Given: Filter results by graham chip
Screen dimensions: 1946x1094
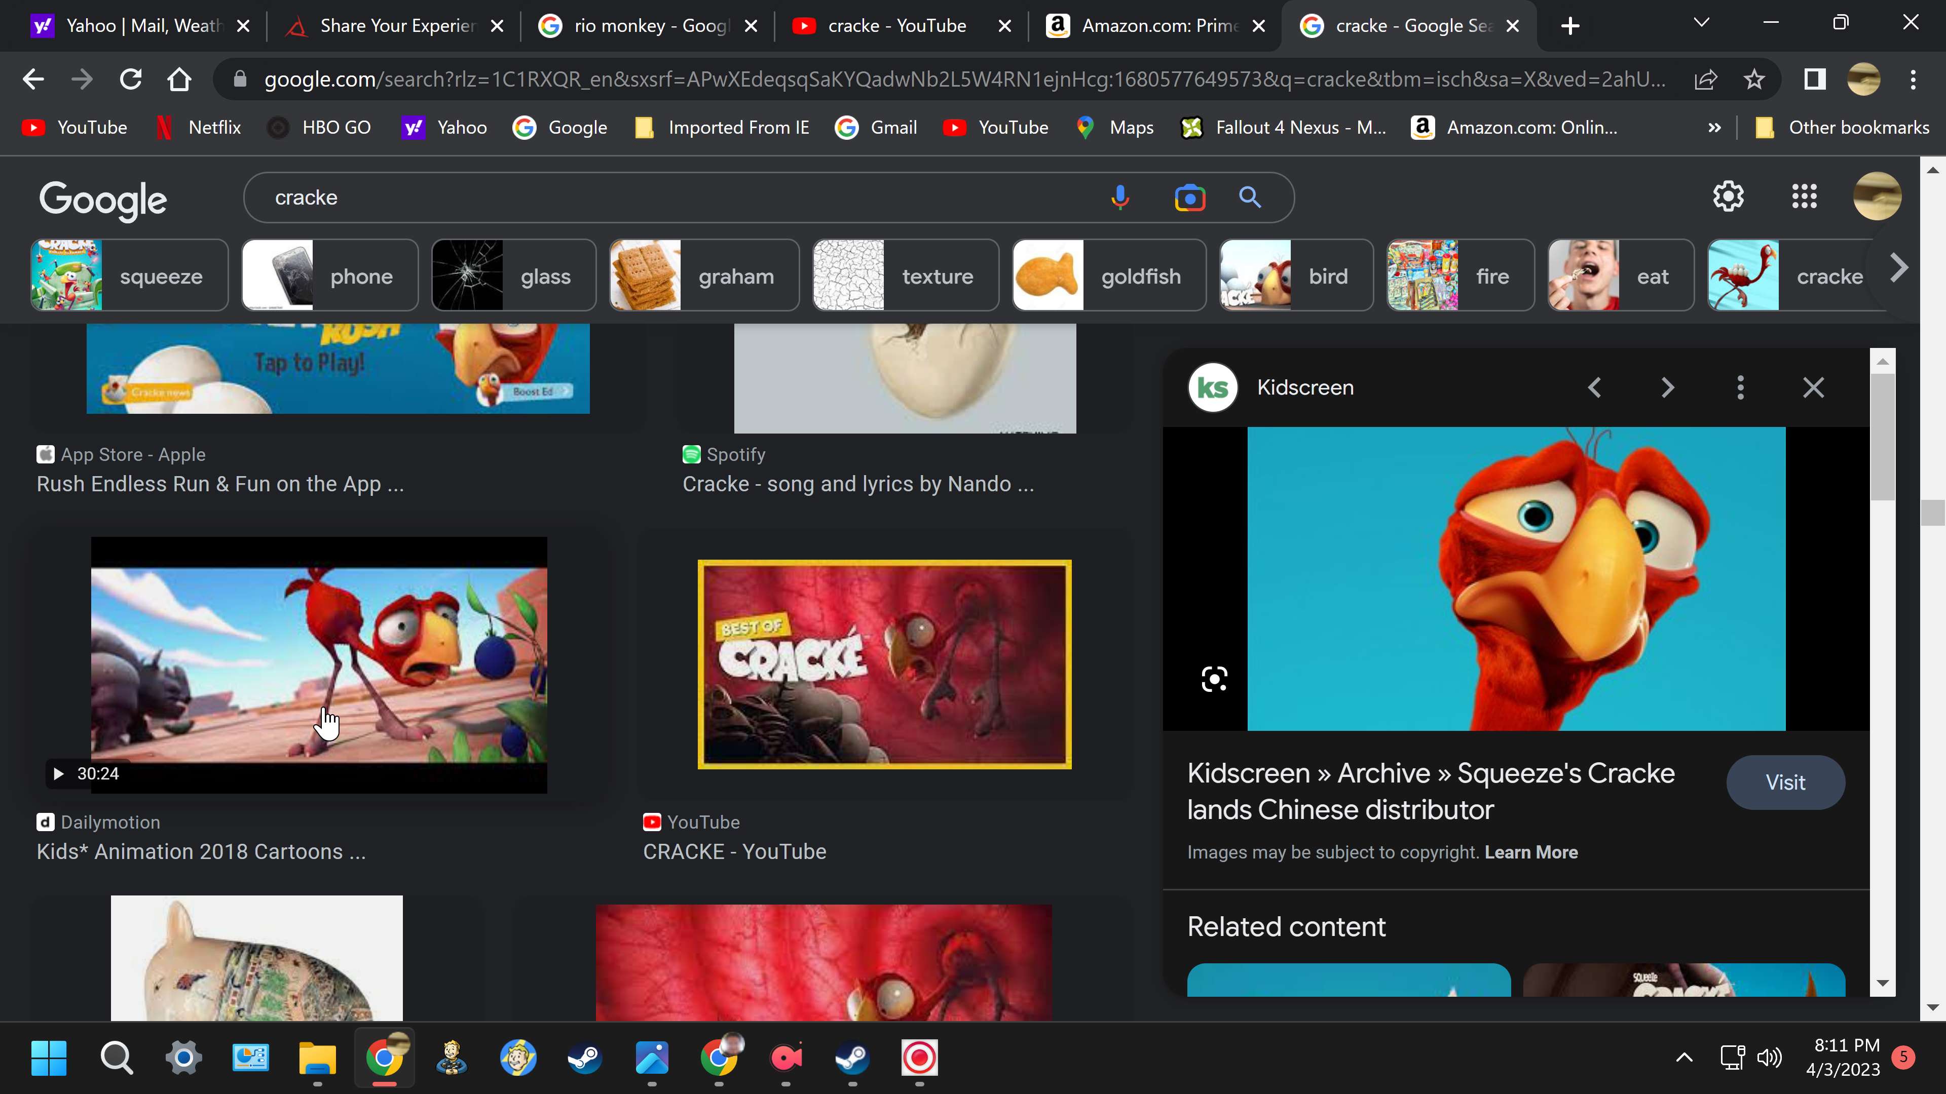Looking at the screenshot, I should point(704,276).
